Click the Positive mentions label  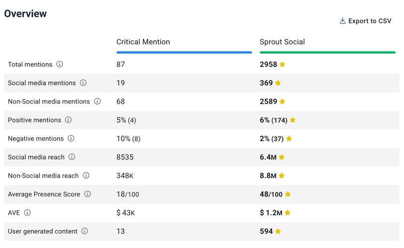tap(34, 120)
